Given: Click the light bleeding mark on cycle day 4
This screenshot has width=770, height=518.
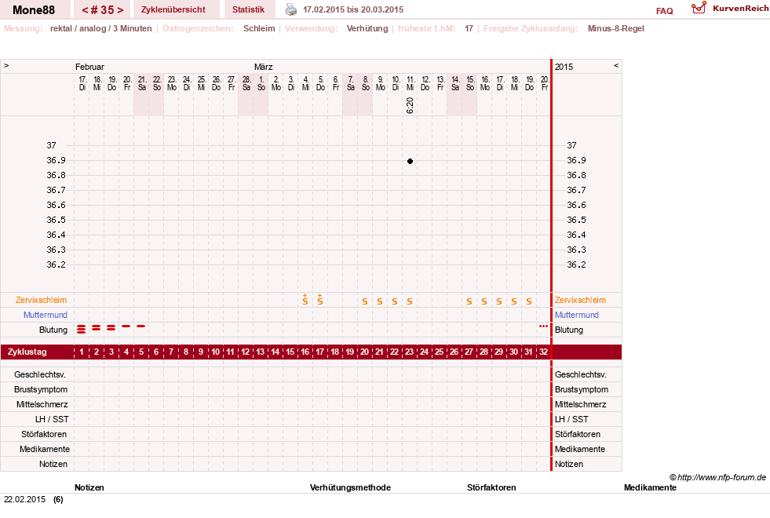Looking at the screenshot, I should 126,326.
